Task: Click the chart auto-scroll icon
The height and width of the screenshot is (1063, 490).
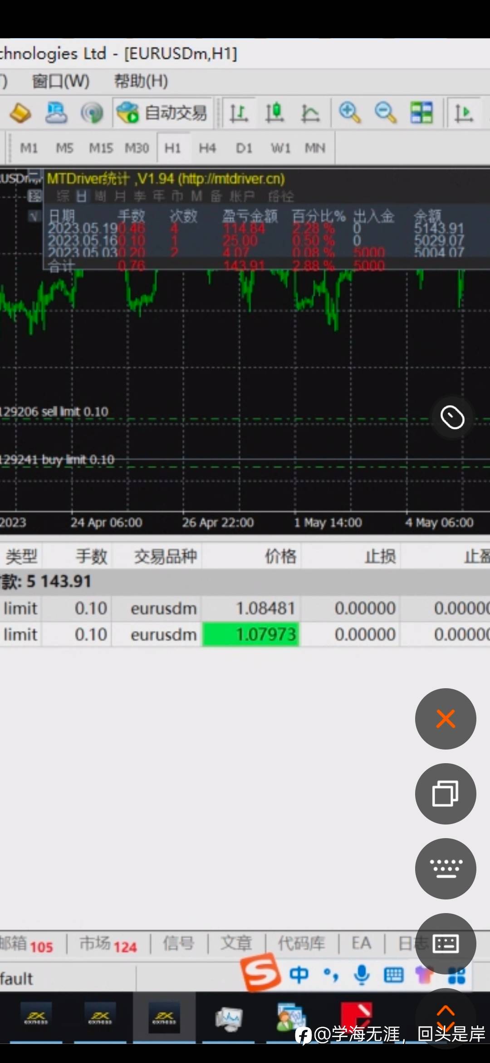Action: [x=464, y=113]
